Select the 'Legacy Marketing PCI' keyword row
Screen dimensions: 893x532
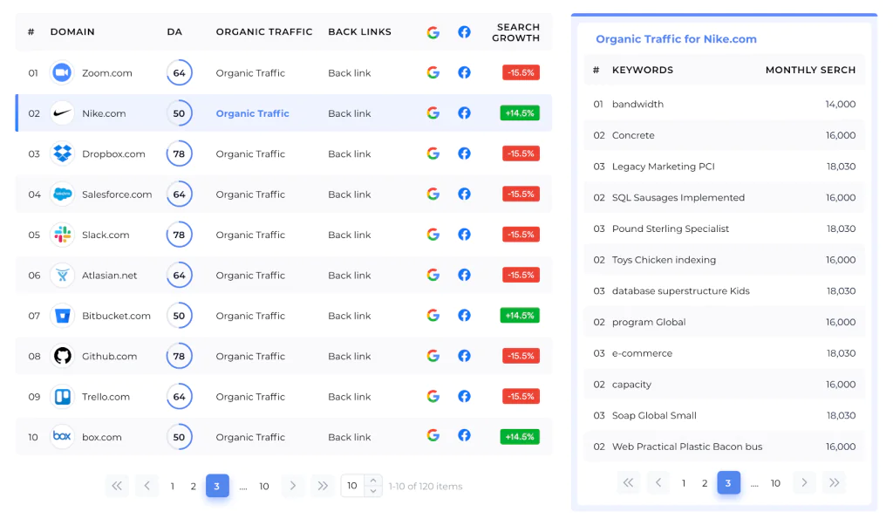(x=725, y=167)
